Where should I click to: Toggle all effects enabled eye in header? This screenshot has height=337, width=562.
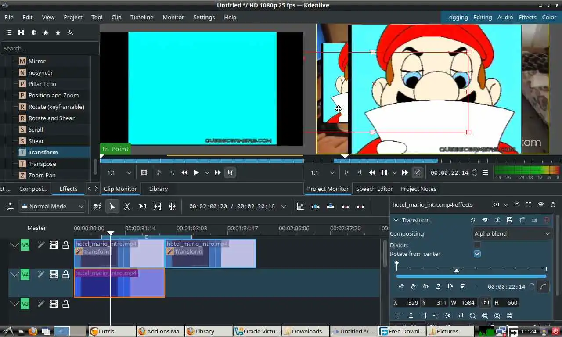pyautogui.click(x=541, y=204)
